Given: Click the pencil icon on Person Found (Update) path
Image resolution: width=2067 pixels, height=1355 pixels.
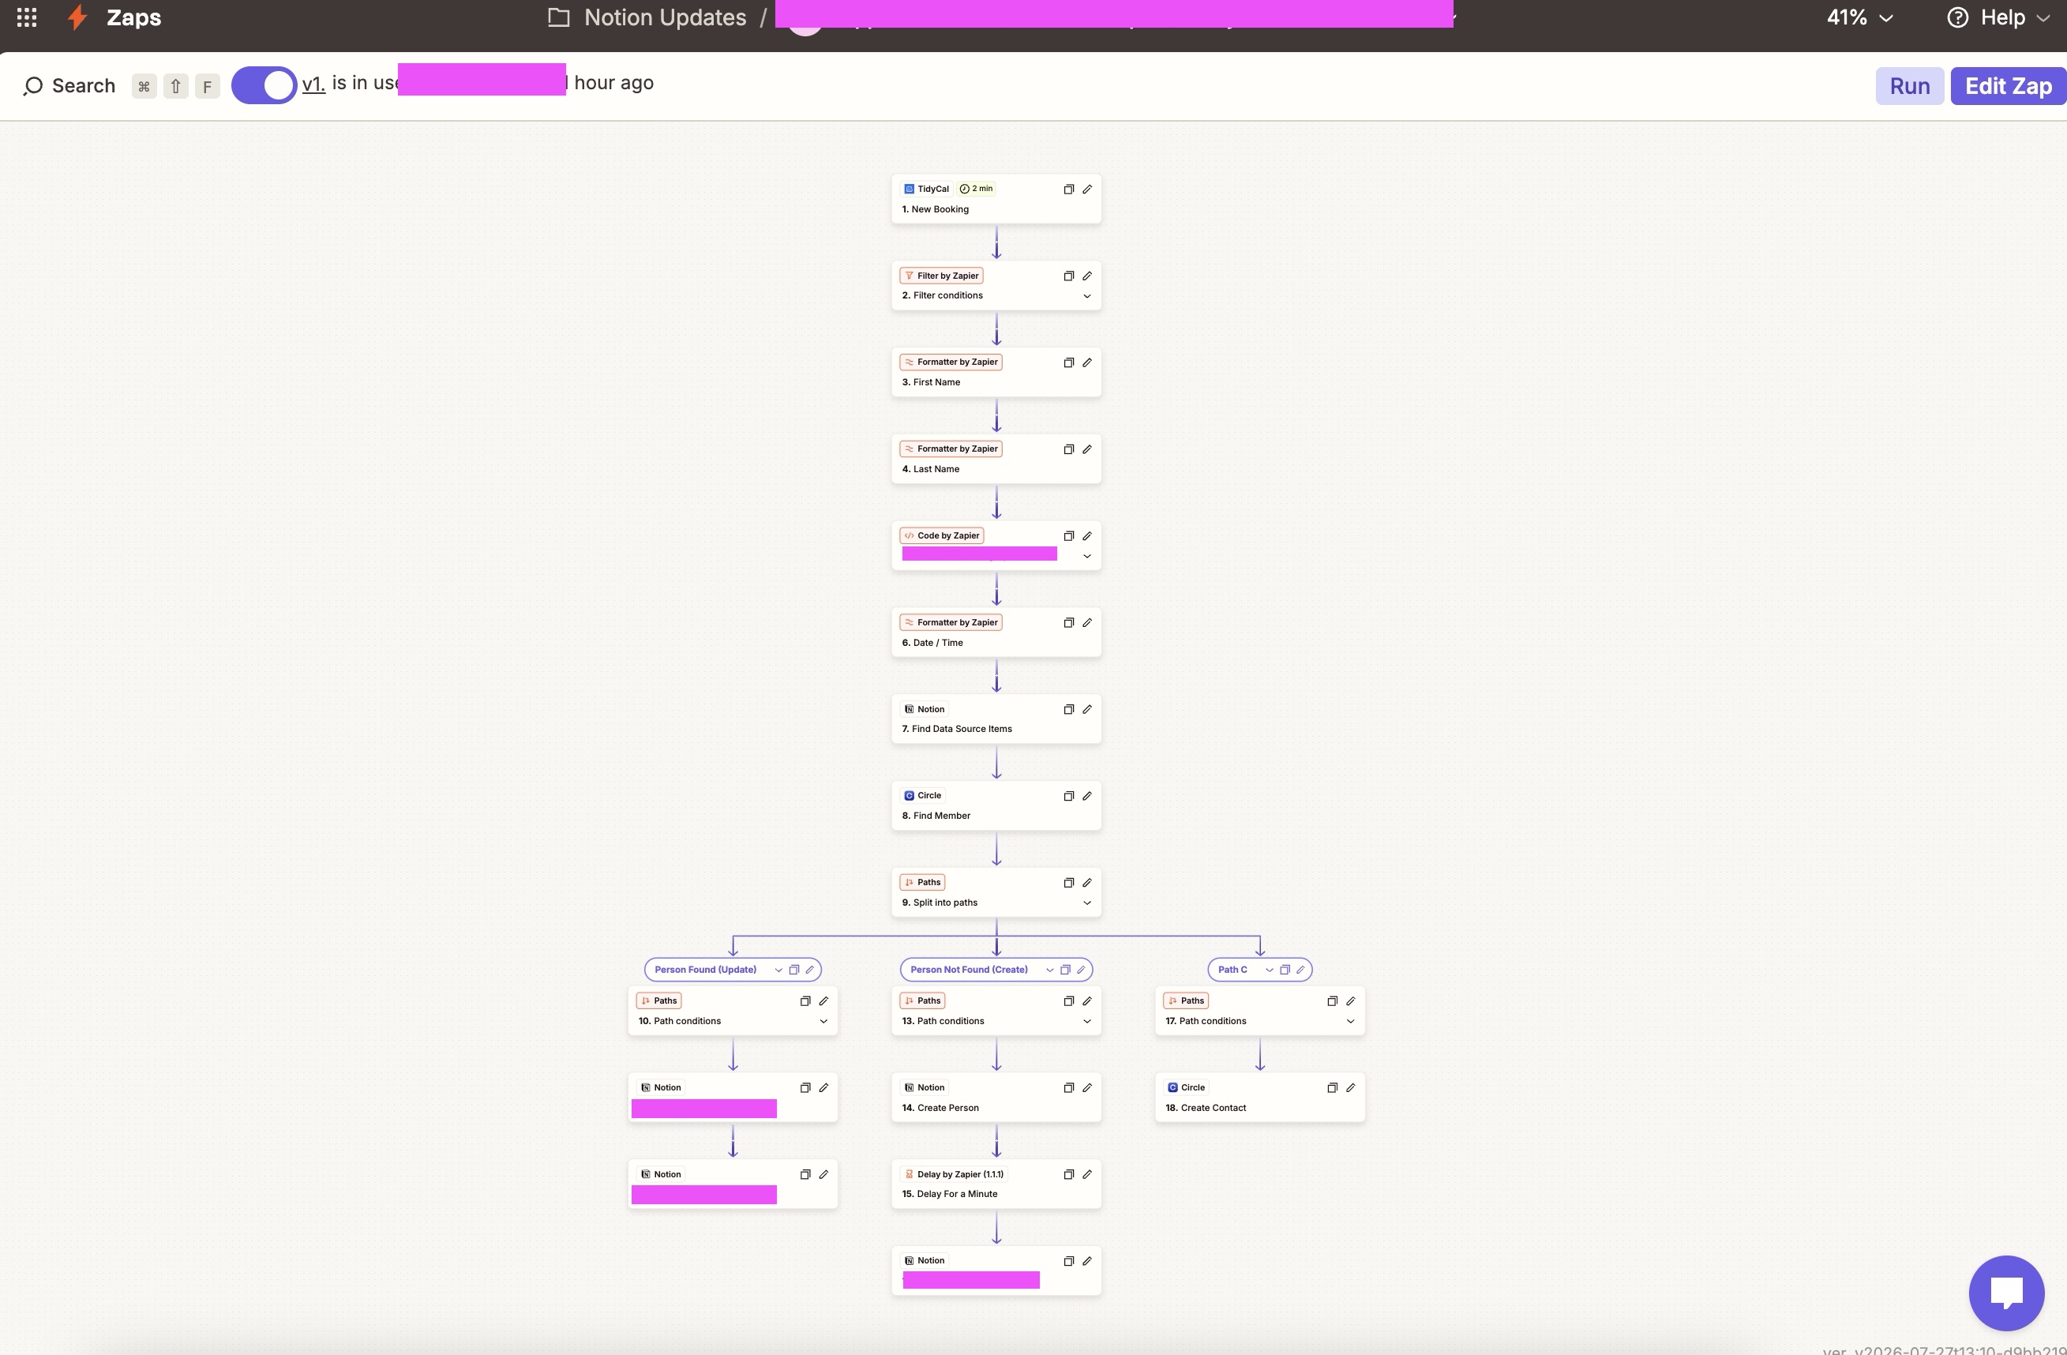Looking at the screenshot, I should [809, 970].
